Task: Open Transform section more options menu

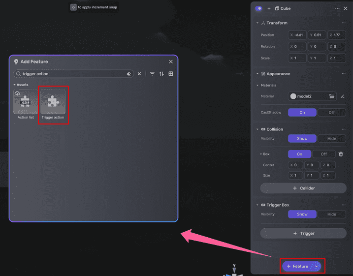Action: point(343,23)
